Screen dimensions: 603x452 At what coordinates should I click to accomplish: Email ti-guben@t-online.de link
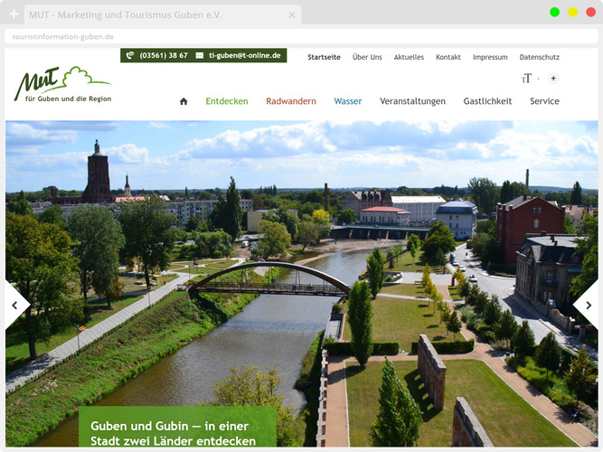pyautogui.click(x=239, y=55)
